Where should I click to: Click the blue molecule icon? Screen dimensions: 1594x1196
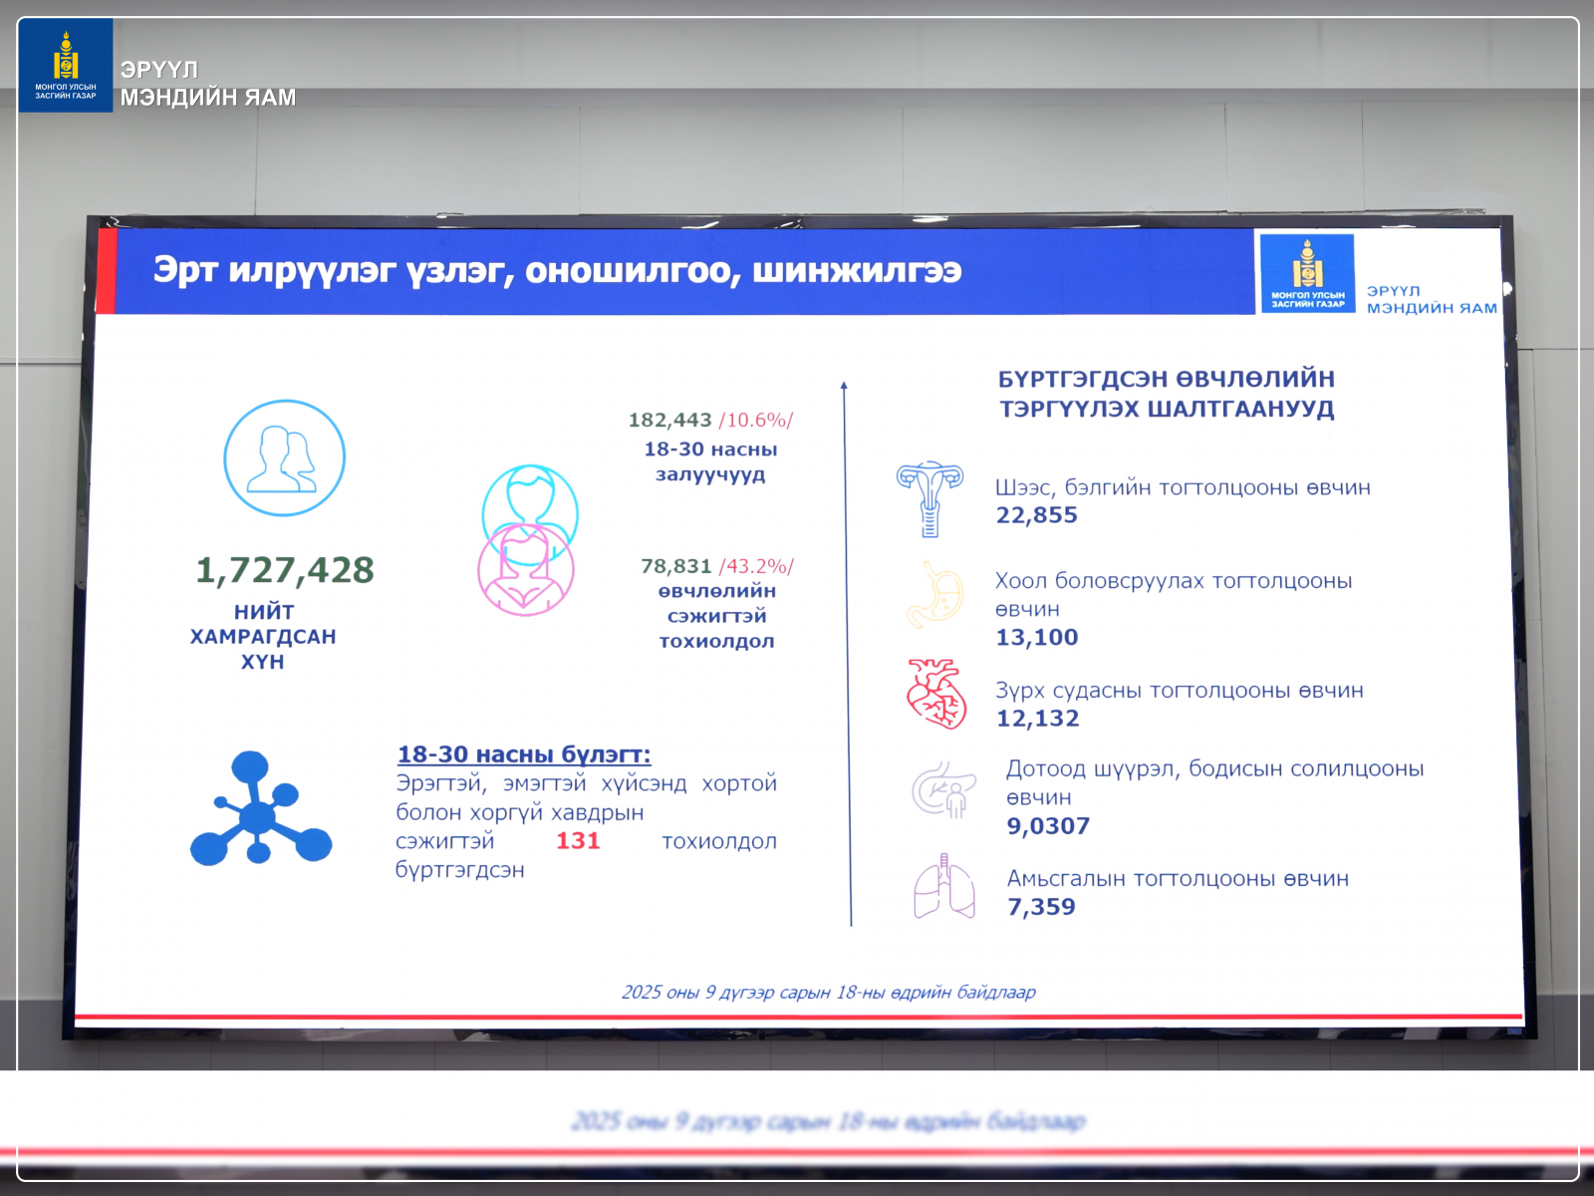click(260, 809)
